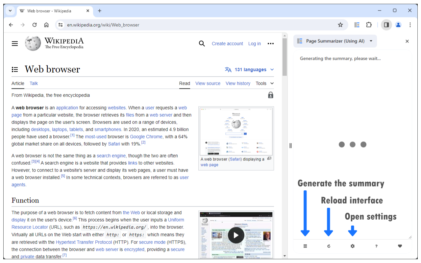Open Chrome's three-dot menu
Viewport: 421px width, 263px height.
tap(410, 25)
